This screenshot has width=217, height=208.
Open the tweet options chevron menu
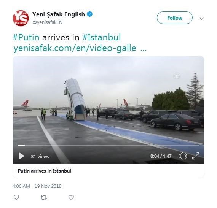(202, 19)
